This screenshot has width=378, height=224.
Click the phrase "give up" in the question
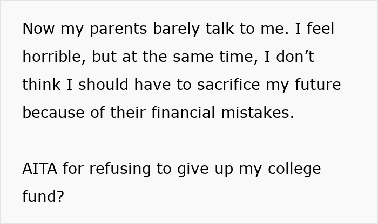tap(205, 170)
